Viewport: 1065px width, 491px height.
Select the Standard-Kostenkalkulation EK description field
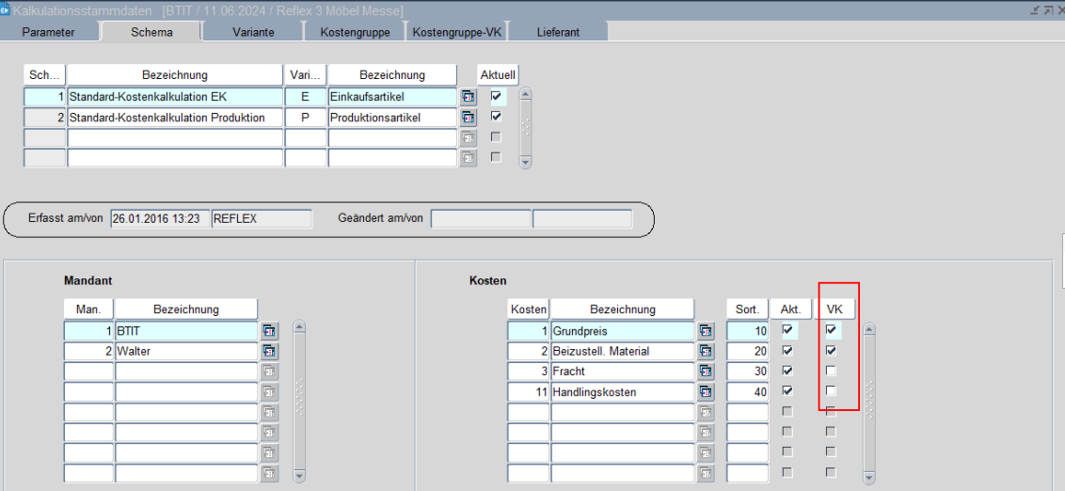(x=174, y=96)
